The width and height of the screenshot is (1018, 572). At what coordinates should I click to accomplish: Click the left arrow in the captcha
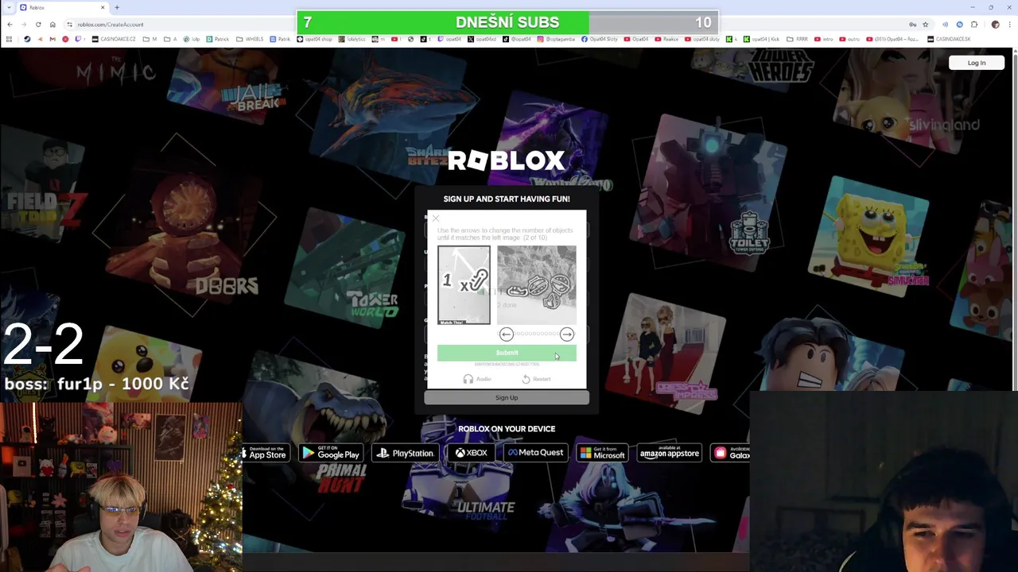point(506,334)
